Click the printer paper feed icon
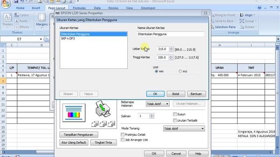The width and height of the screenshot is (280, 157). coord(103,109)
